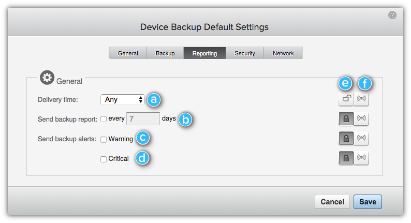
Task: Open the Delivery time dropdown set to Any
Action: click(123, 99)
